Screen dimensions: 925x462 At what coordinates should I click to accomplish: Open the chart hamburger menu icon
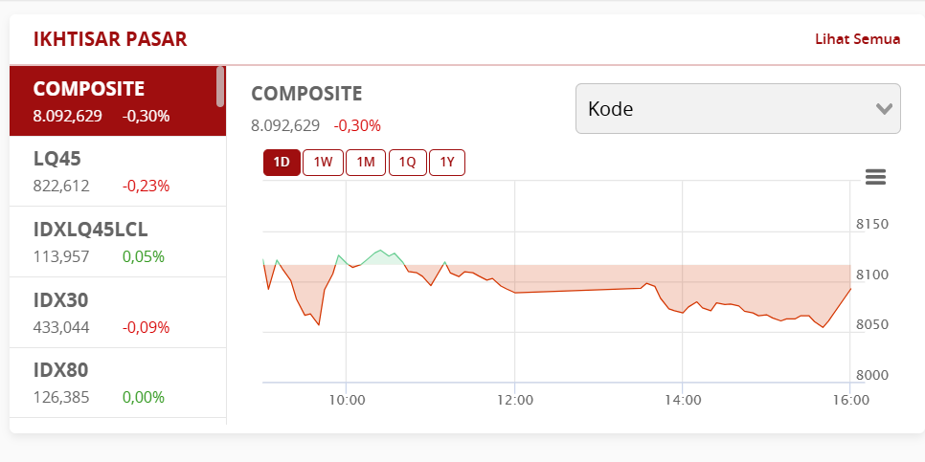[x=875, y=177]
